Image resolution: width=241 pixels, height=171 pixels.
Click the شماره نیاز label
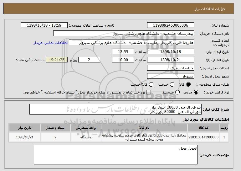(x=220, y=26)
